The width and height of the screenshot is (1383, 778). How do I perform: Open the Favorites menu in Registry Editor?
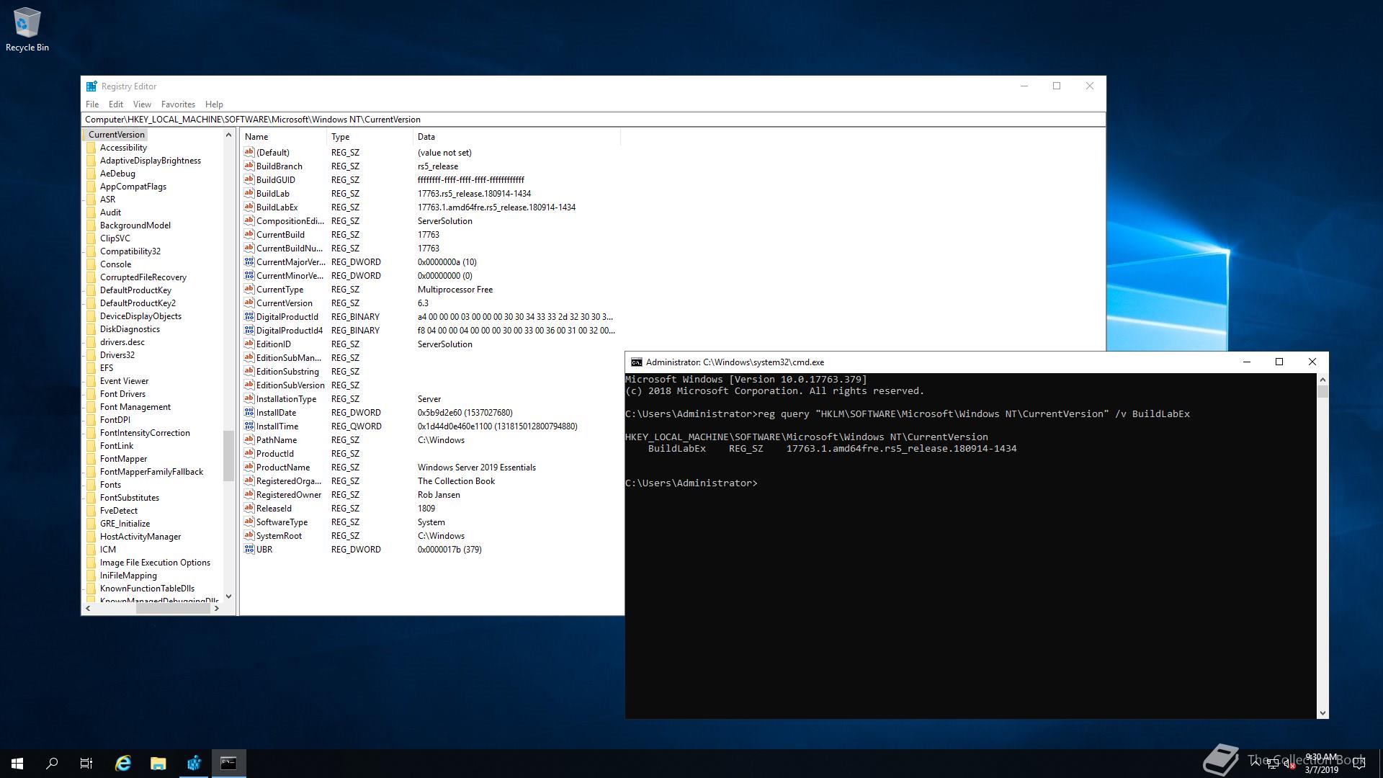[x=178, y=104]
